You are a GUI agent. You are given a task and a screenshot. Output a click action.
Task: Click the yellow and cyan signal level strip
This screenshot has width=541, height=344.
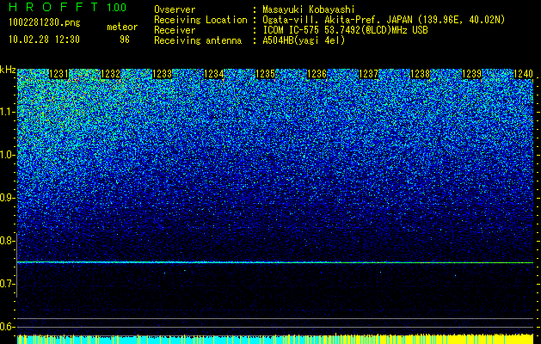275,339
